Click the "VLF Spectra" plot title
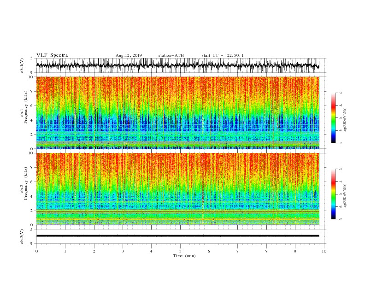This screenshot has height=282, width=365. click(52, 55)
